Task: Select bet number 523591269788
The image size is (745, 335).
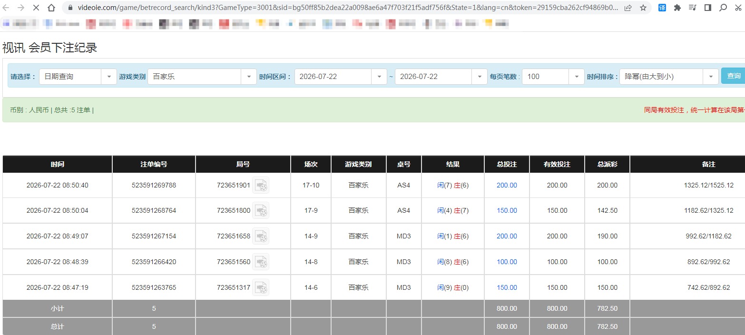Action: click(x=154, y=185)
